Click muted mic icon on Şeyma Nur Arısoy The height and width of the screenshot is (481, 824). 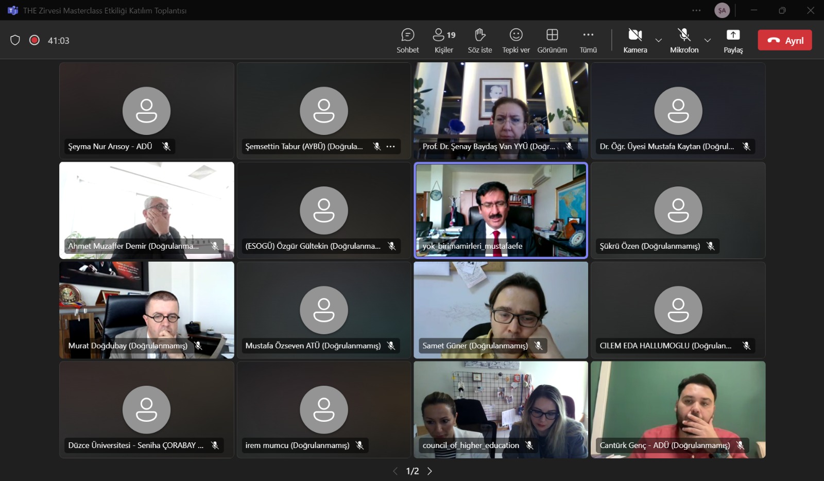pyautogui.click(x=166, y=147)
